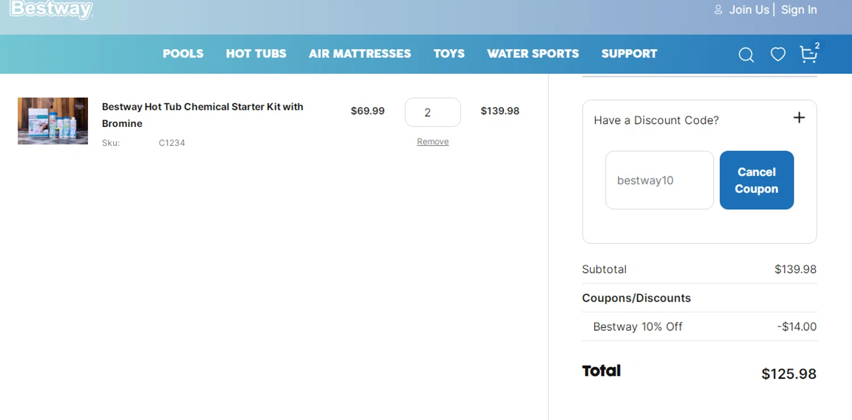Collapse the discount code plus icon
Viewport: 852px width, 420px height.
coord(799,117)
